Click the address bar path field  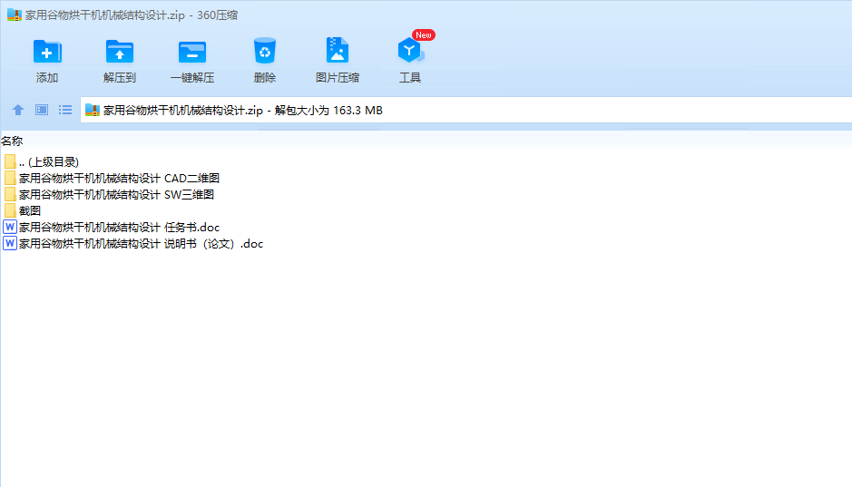(466, 111)
